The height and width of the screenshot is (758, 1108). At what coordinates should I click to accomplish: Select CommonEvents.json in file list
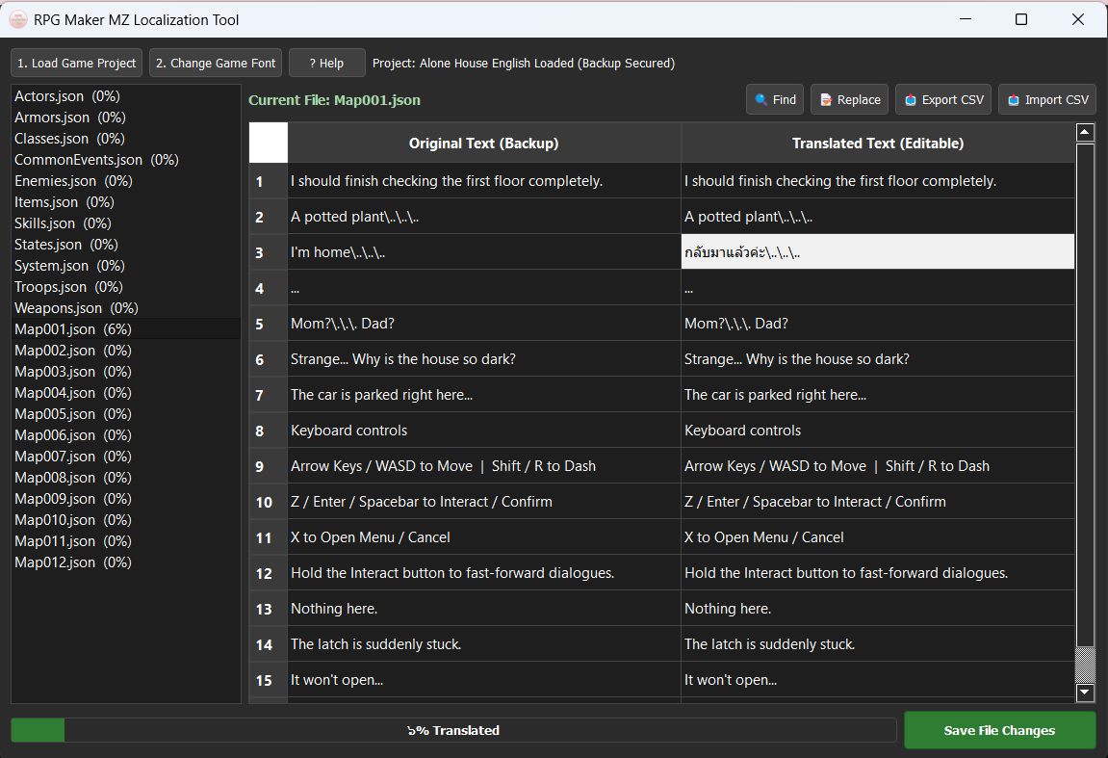(126, 160)
